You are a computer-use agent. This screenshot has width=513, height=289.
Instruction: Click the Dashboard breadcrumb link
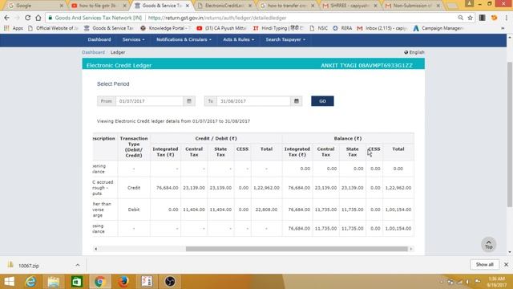(x=93, y=52)
